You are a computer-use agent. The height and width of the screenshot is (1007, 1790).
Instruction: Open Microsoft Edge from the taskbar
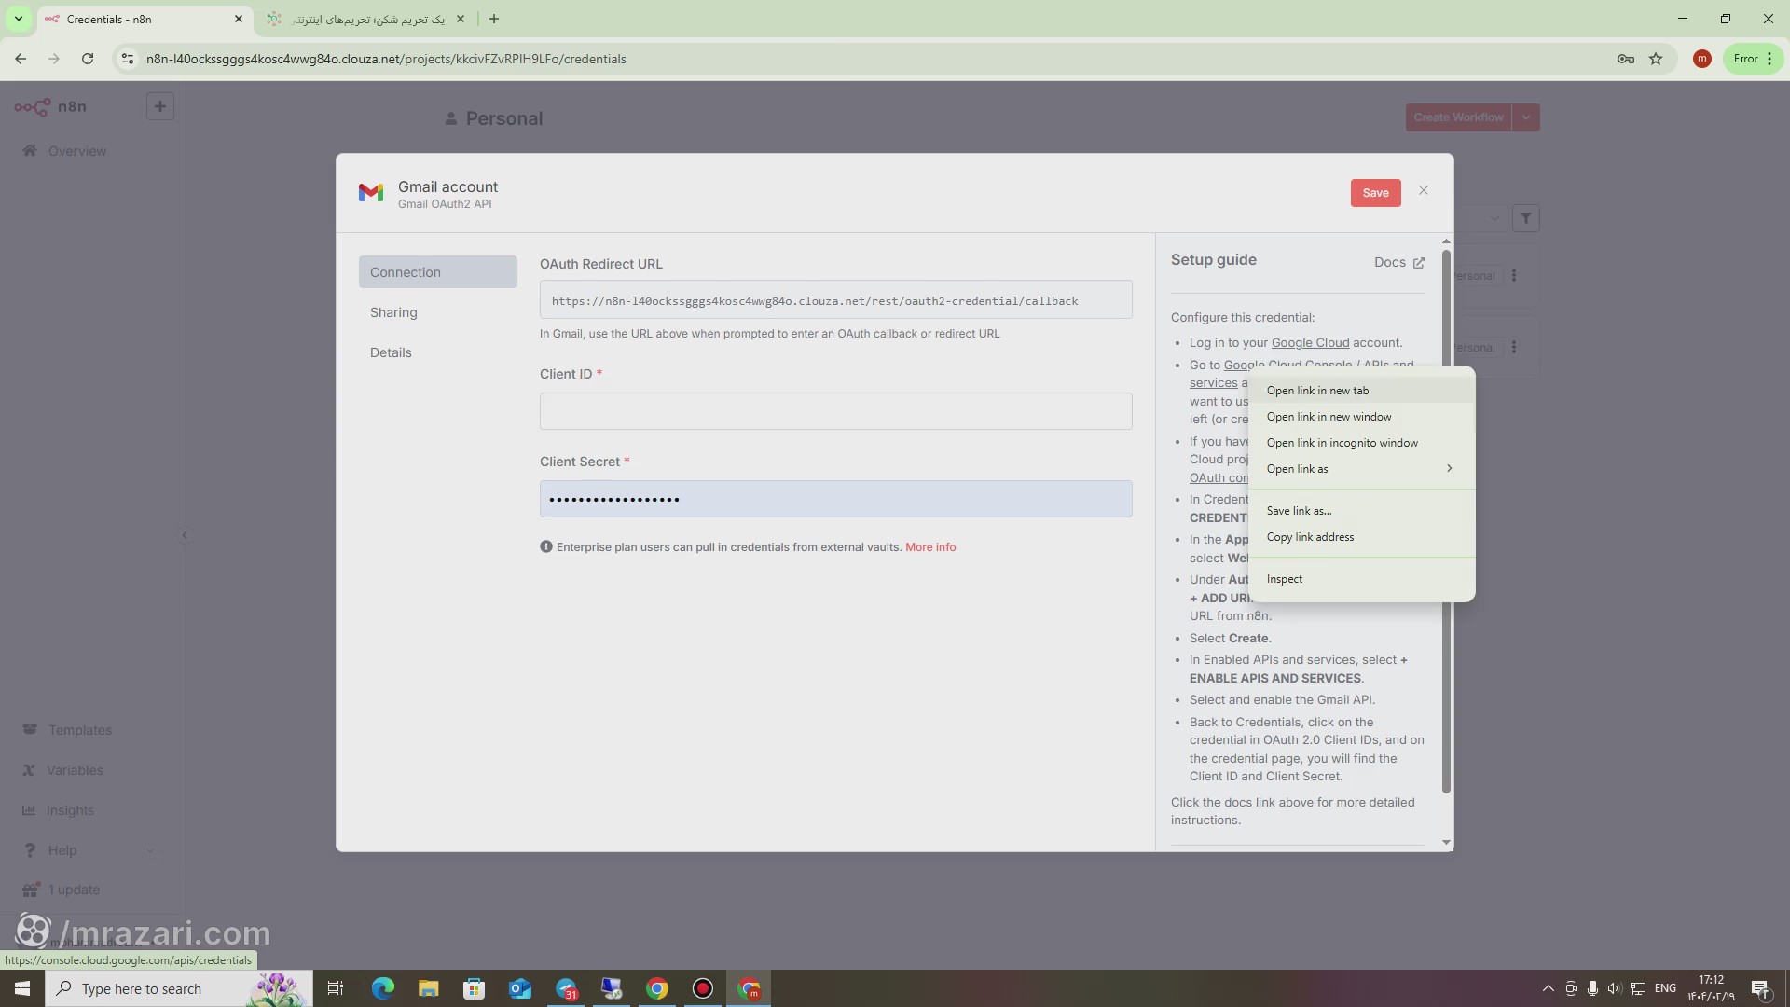382,988
